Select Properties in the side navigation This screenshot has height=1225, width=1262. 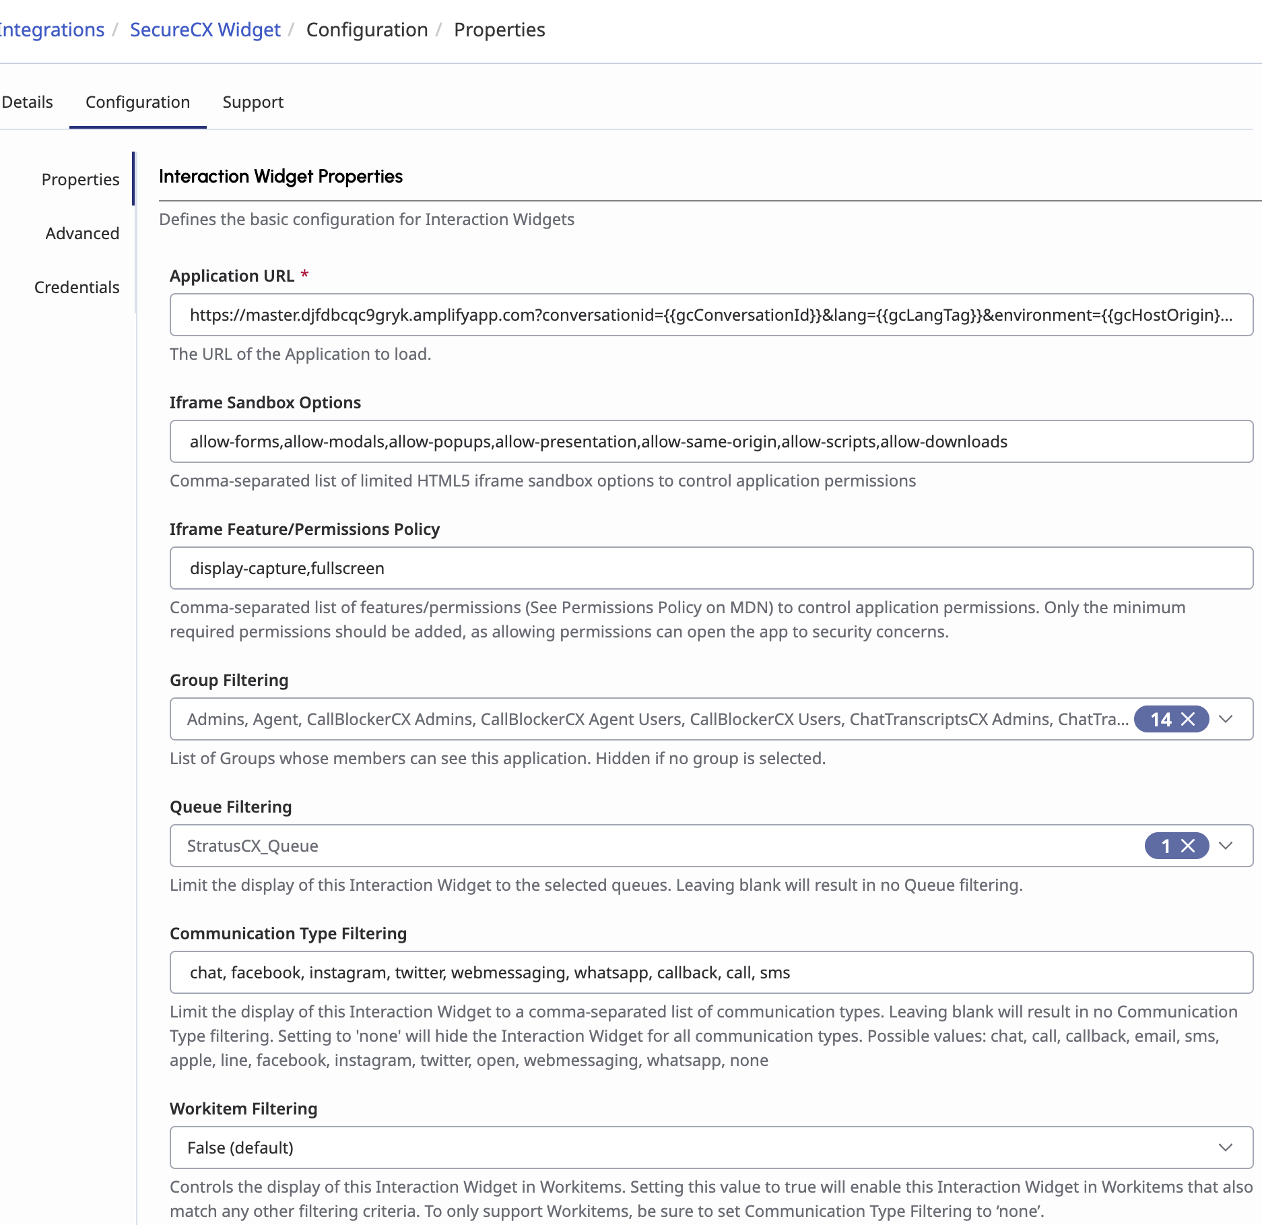[x=80, y=179]
